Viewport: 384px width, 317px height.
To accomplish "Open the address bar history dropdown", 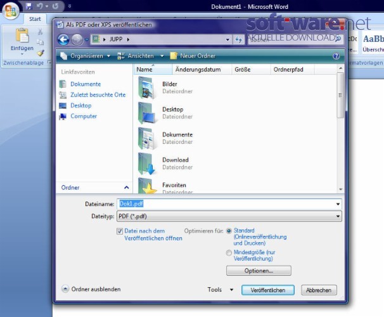I will [x=227, y=39].
